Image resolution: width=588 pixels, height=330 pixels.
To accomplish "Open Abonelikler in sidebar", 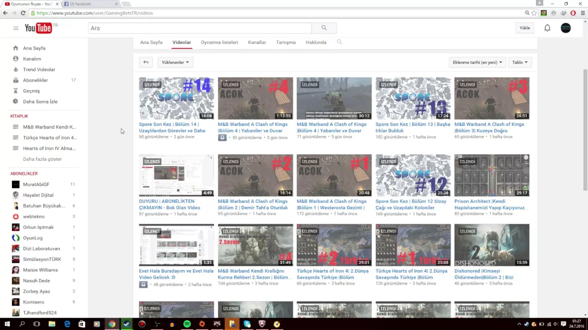I will (x=35, y=80).
